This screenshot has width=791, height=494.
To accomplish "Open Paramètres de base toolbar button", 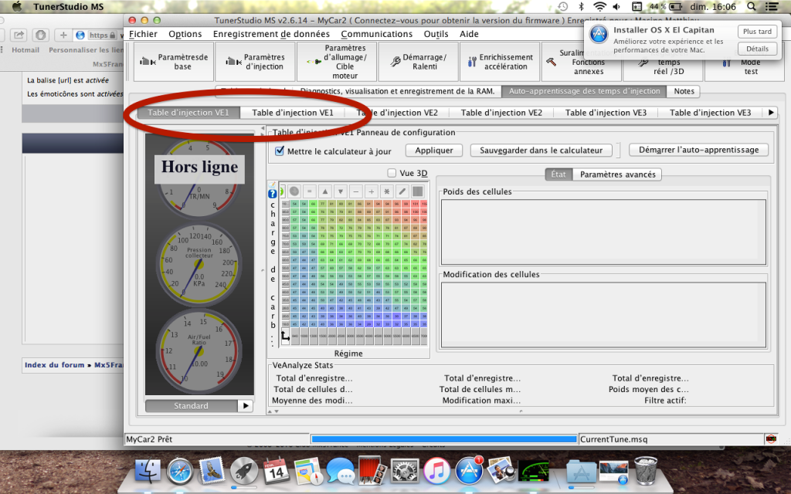I will pyautogui.click(x=174, y=62).
